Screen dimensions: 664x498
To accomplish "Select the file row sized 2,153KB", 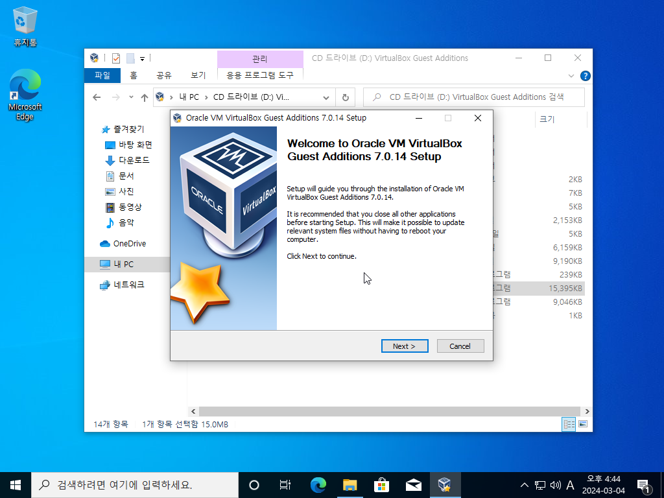I will coord(539,220).
